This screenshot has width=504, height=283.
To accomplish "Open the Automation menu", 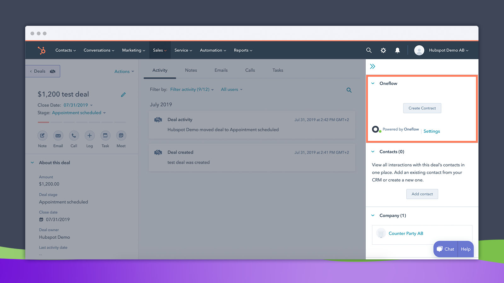I will pos(213,50).
